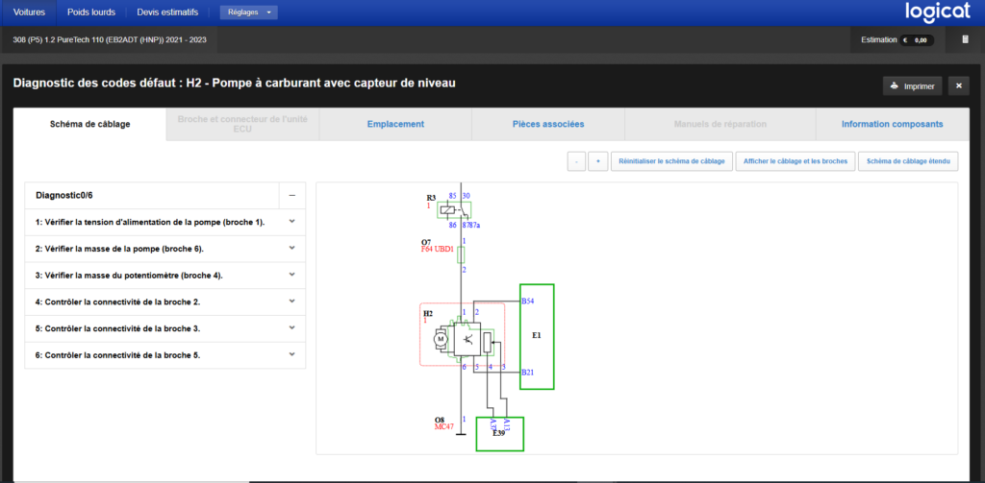Open the Pièces associées tab

(548, 124)
